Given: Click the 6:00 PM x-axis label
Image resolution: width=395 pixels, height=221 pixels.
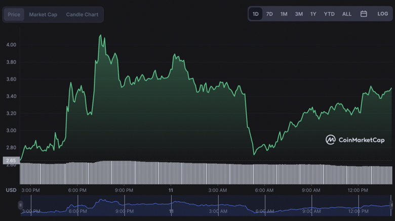Looking at the screenshot, I should (77, 190).
